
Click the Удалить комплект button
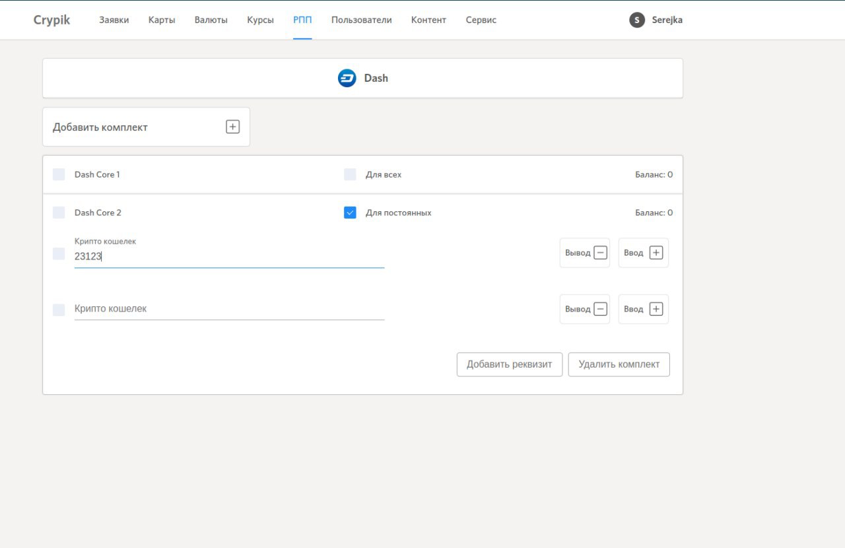[619, 364]
